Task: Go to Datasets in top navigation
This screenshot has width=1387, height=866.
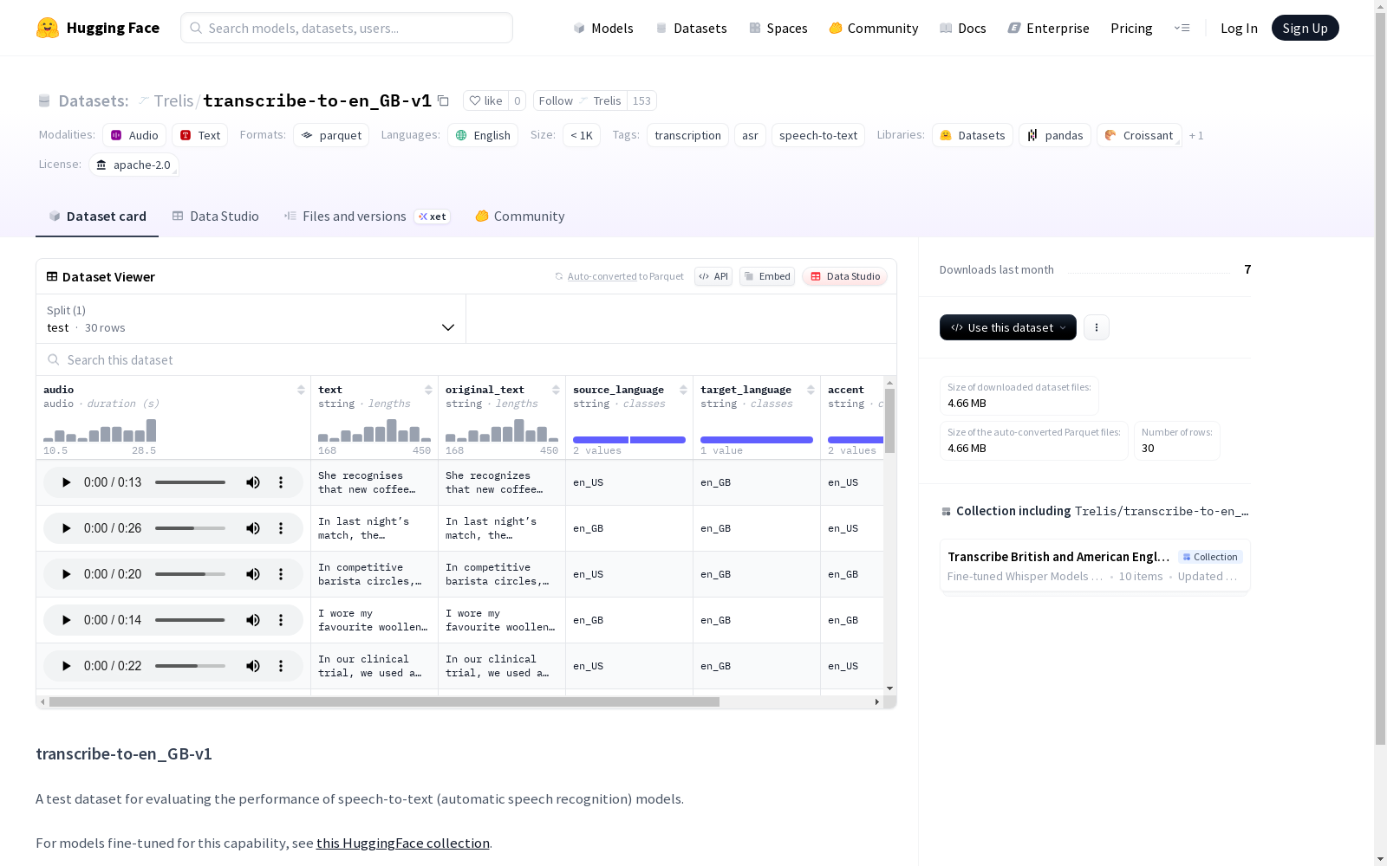Action: [691, 28]
